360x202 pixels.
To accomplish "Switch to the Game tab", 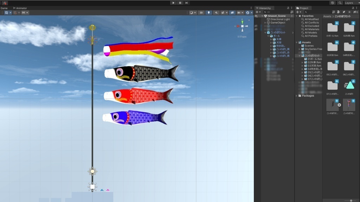I will tap(4, 8).
